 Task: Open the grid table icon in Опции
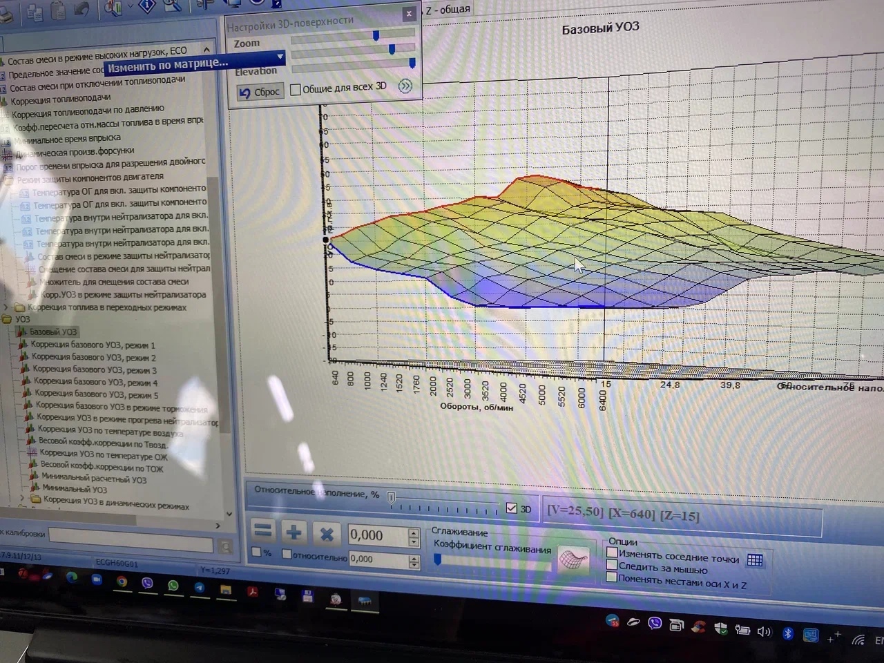755,560
